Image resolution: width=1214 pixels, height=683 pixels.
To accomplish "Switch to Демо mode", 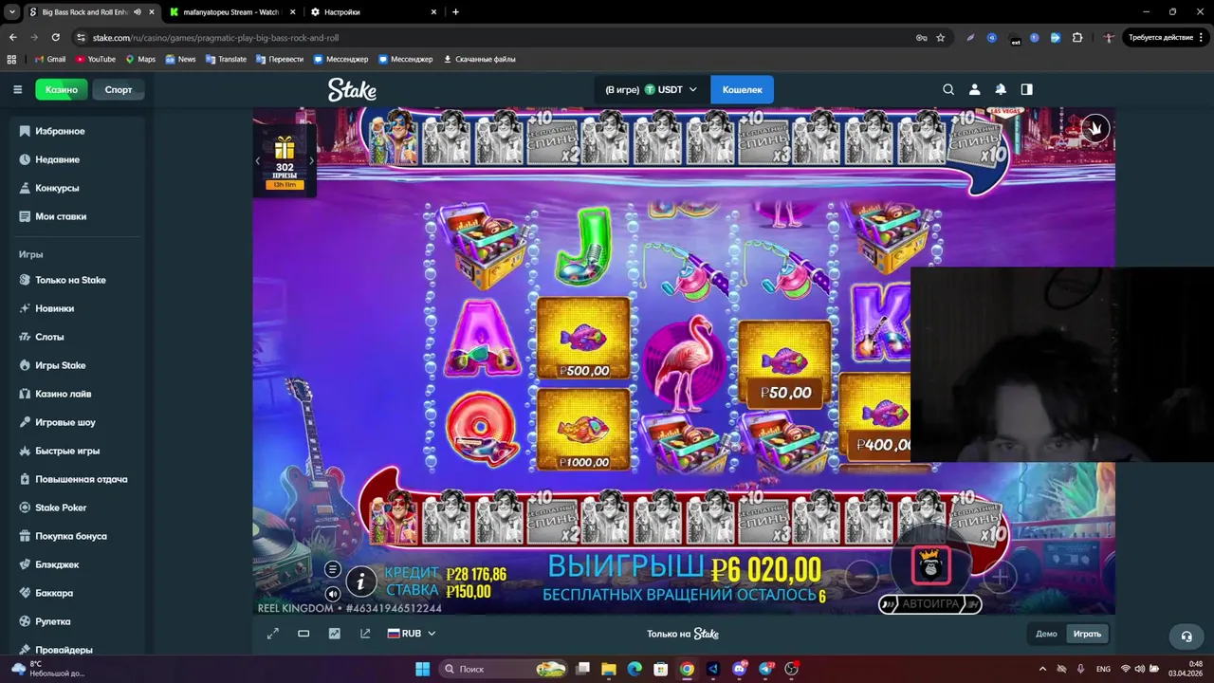I will pyautogui.click(x=1046, y=634).
